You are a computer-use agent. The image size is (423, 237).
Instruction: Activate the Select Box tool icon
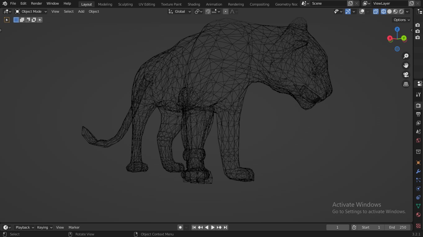[x=7, y=20]
